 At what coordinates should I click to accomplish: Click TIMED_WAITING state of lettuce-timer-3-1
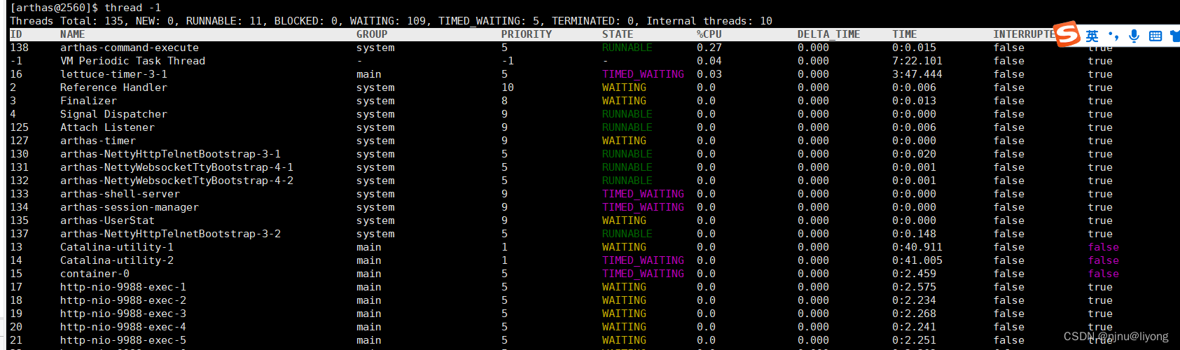643,74
